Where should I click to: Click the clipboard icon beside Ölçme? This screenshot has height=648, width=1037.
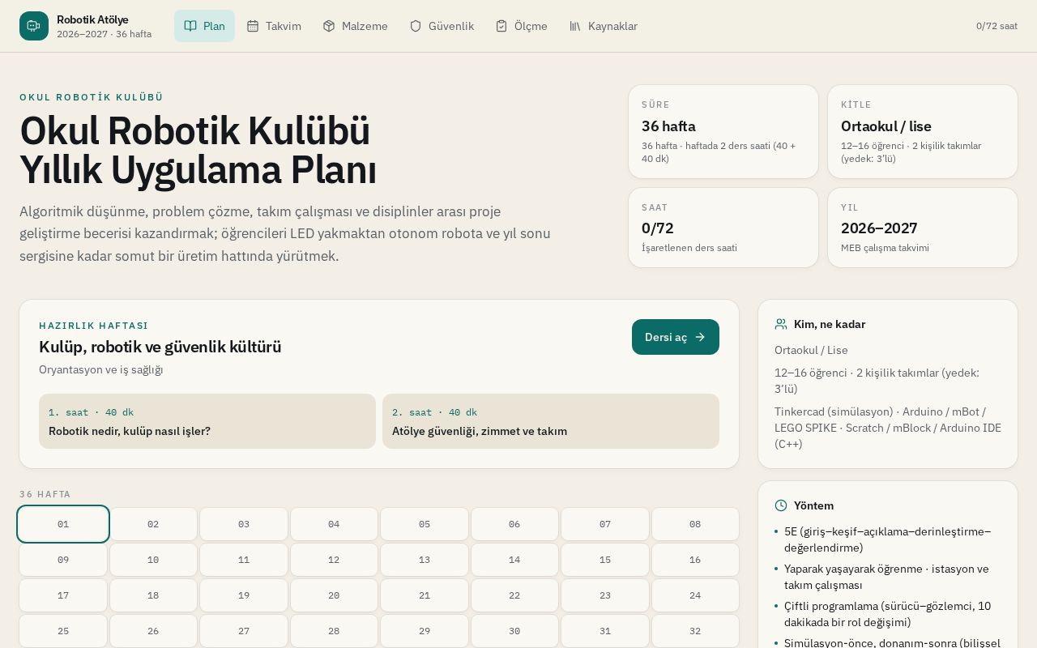(x=501, y=26)
